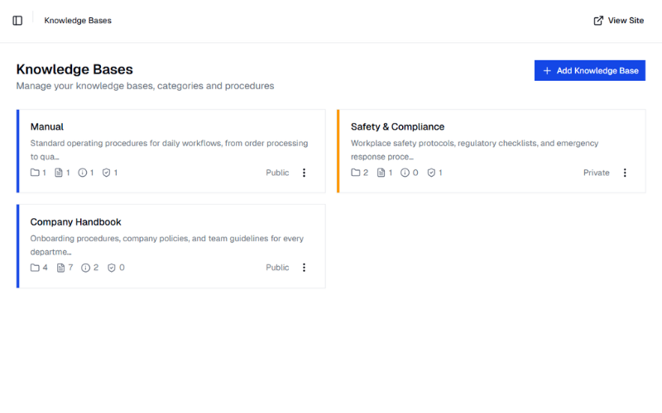
Task: Click the Add Knowledge Base button
Action: (x=590, y=71)
